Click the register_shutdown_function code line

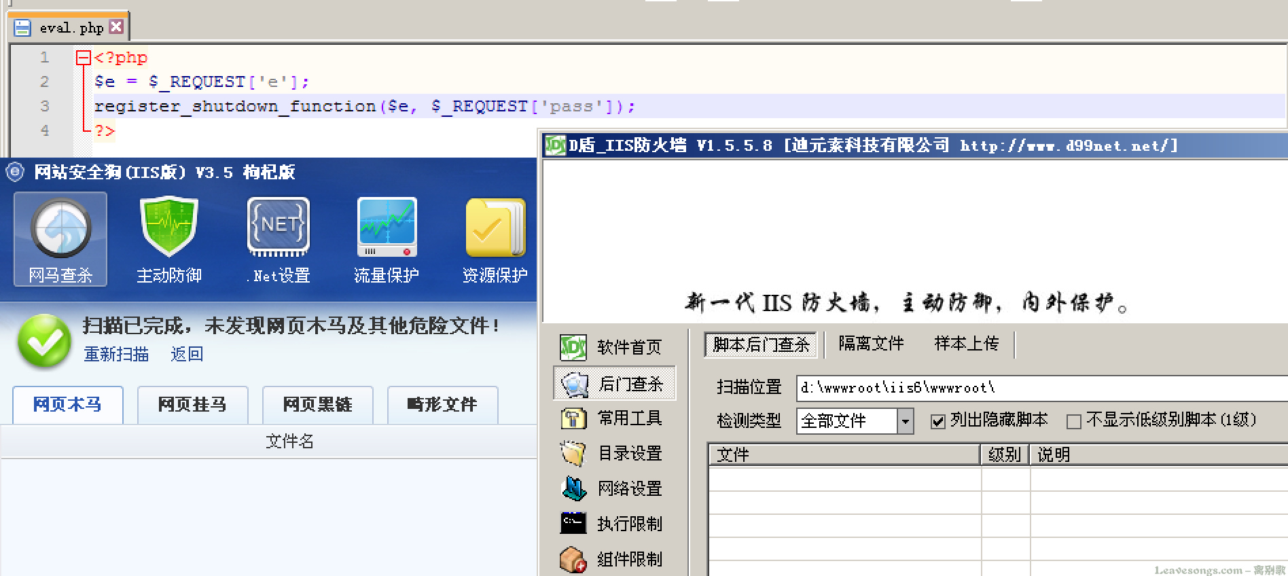(x=365, y=106)
